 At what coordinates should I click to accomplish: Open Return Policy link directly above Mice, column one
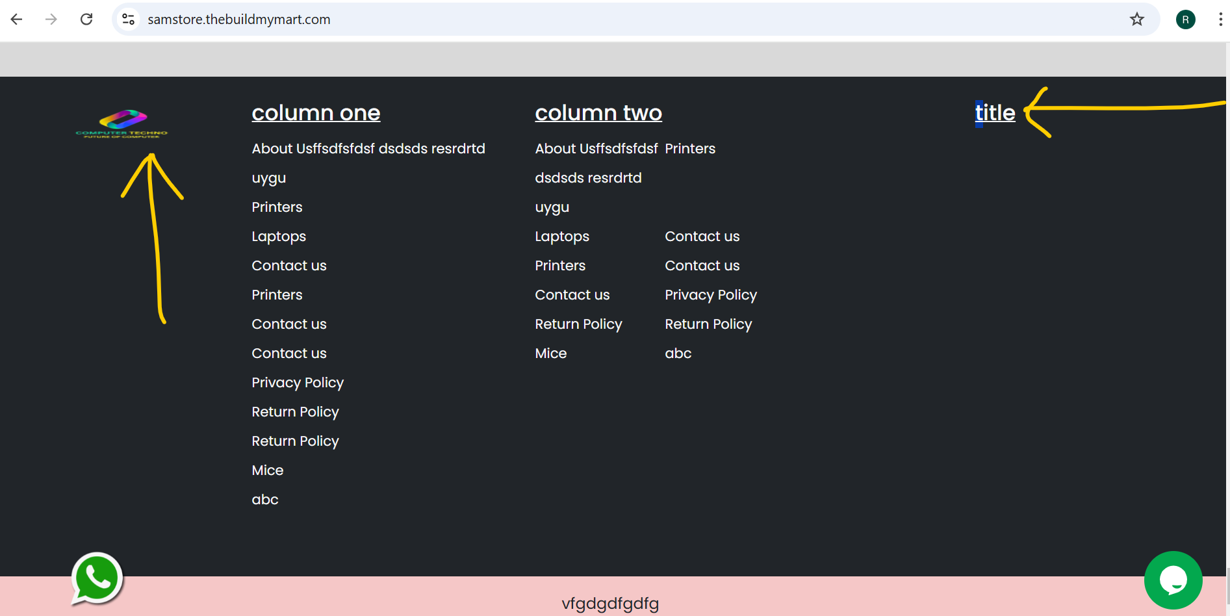coord(295,441)
